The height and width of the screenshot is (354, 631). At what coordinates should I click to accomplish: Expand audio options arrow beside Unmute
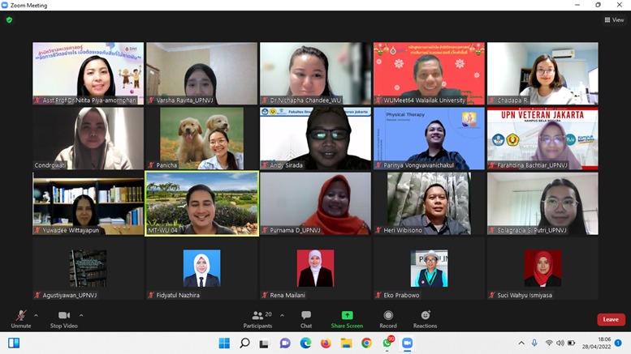click(36, 315)
